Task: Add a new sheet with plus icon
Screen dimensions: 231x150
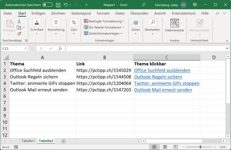Action: coord(63,141)
